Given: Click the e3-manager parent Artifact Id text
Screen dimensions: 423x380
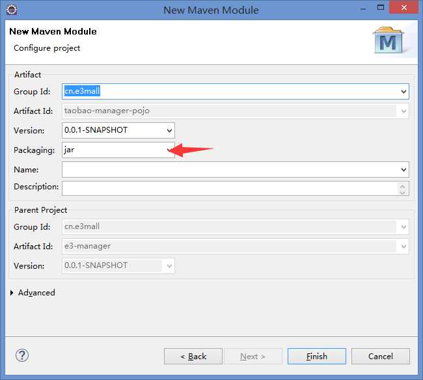Looking at the screenshot, I should [87, 246].
